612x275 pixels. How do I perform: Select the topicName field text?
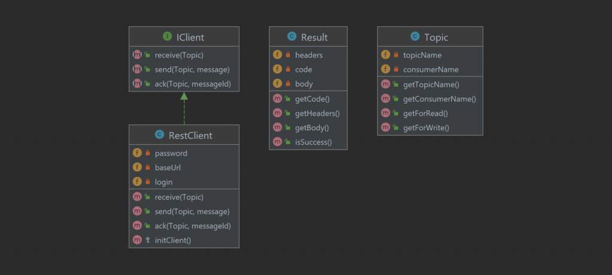pos(423,55)
